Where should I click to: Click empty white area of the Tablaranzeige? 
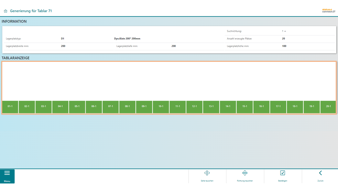[x=169, y=80]
